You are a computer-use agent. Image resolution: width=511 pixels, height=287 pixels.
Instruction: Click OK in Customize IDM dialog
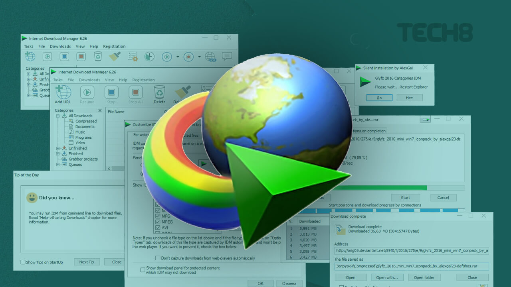coord(260,283)
